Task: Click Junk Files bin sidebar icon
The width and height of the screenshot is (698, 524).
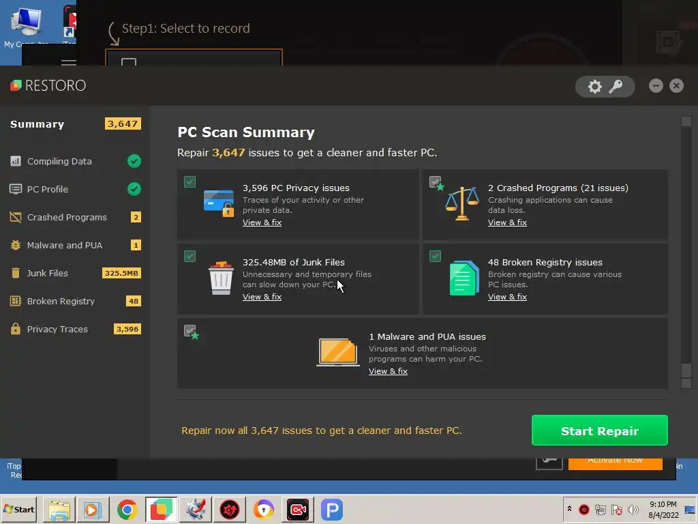Action: [x=16, y=273]
